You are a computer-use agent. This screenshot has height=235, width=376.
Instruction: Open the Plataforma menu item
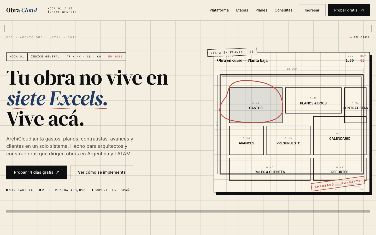219,10
